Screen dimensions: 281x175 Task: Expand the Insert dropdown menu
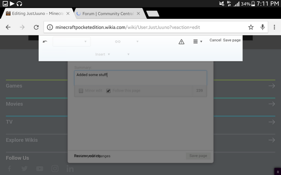pos(102,54)
